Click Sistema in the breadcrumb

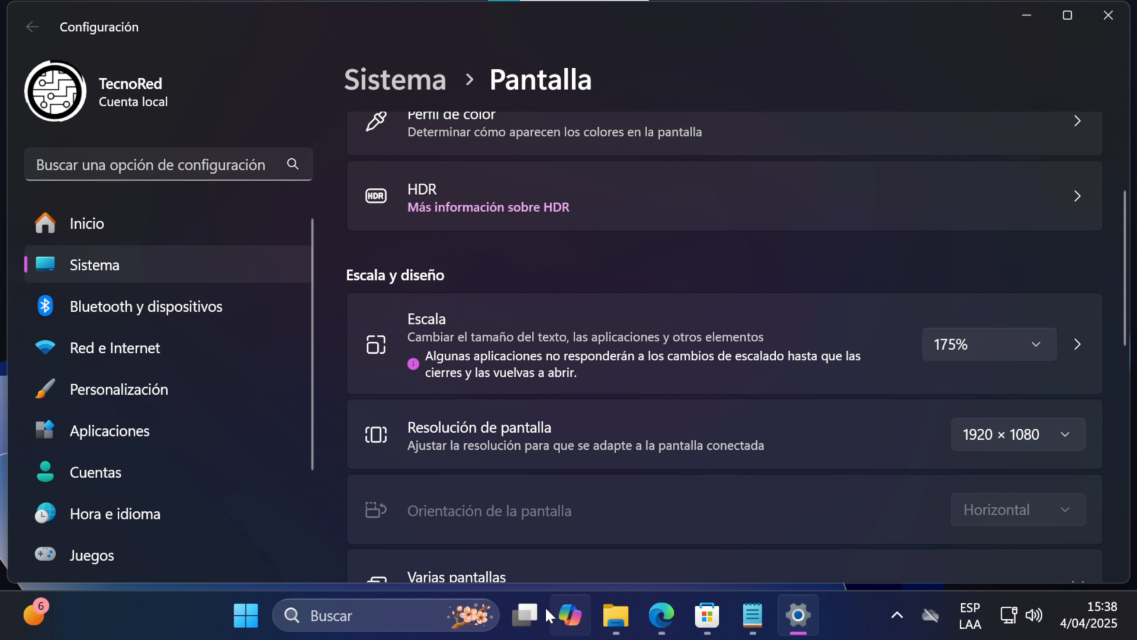[394, 79]
